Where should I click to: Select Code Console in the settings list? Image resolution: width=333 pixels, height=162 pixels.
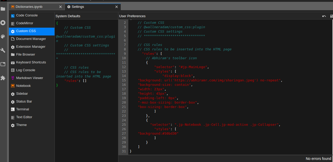tap(27, 15)
